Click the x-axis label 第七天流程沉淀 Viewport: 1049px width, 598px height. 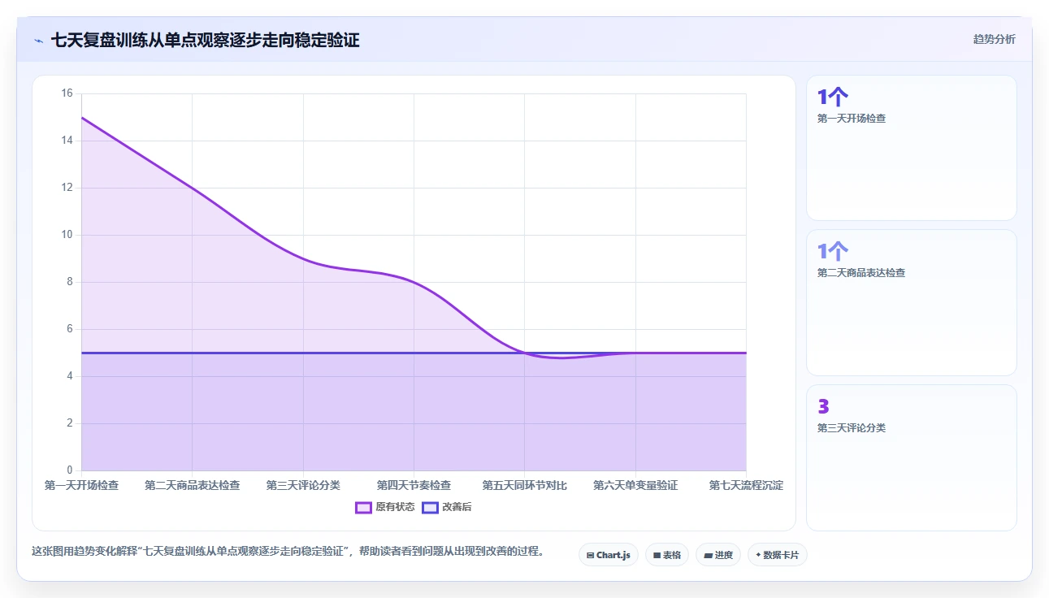tap(746, 485)
